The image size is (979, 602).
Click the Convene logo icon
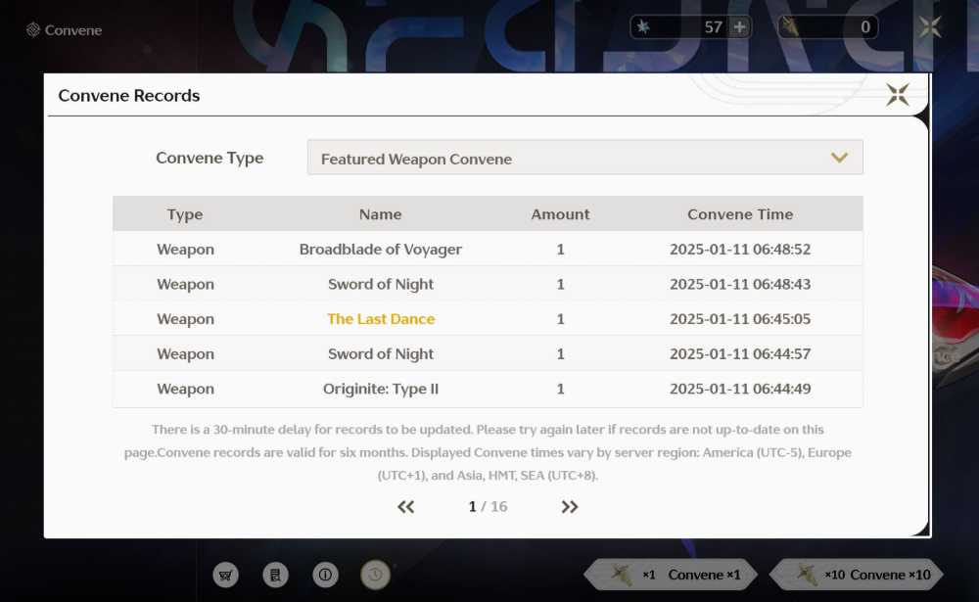click(x=33, y=30)
